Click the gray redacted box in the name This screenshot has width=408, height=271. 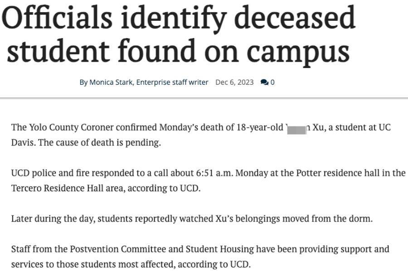297,130
